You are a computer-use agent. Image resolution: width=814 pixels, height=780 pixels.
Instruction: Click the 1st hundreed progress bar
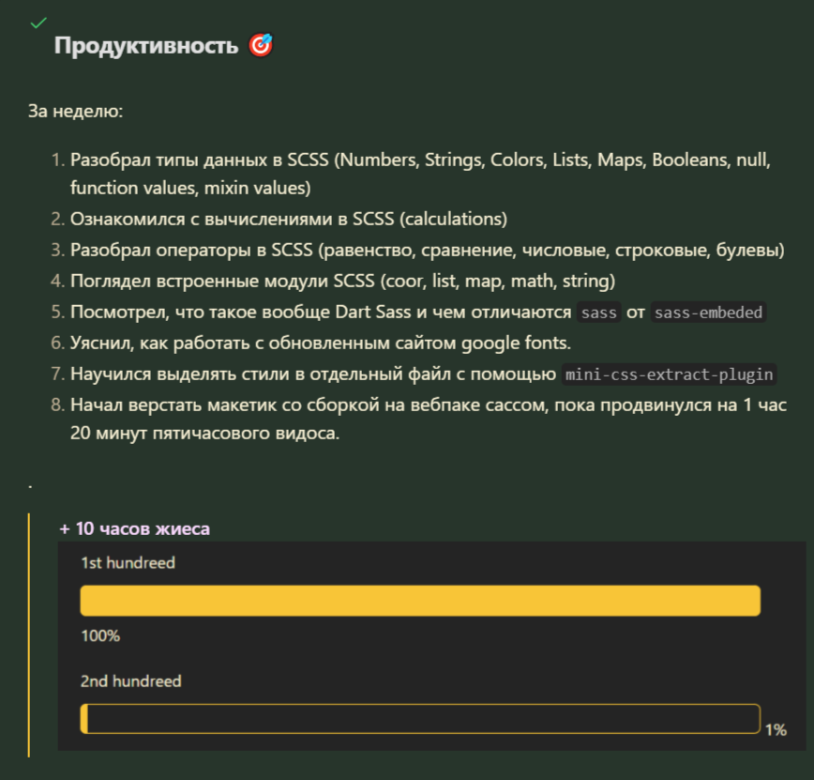[419, 601]
